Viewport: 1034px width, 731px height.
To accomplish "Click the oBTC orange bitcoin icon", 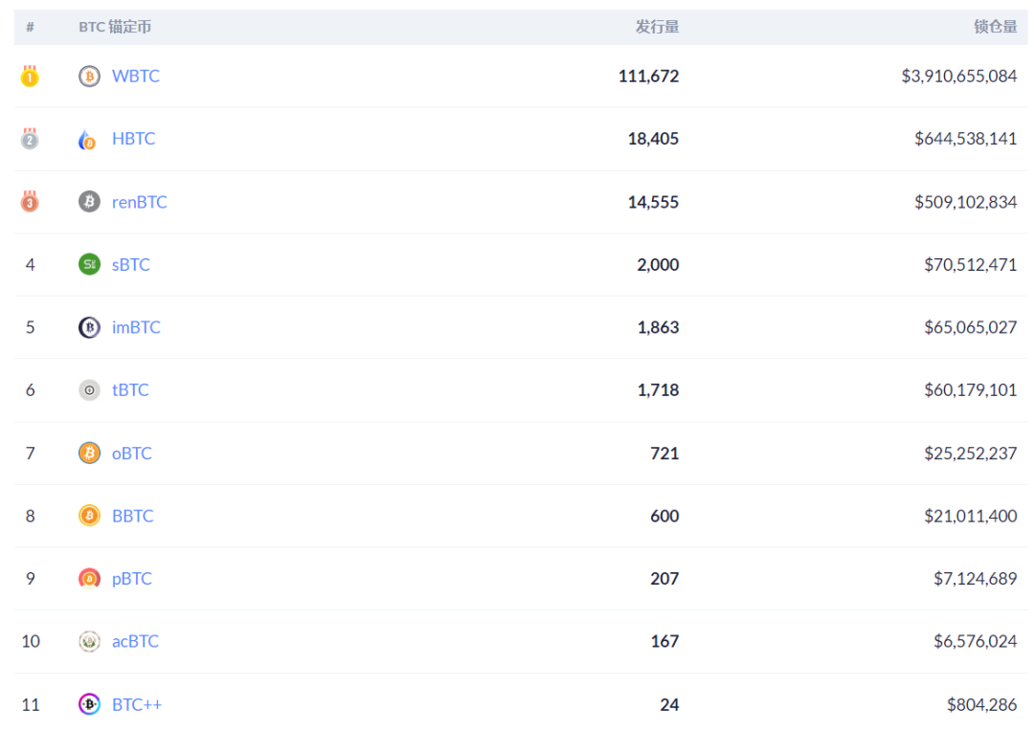I will tap(89, 454).
